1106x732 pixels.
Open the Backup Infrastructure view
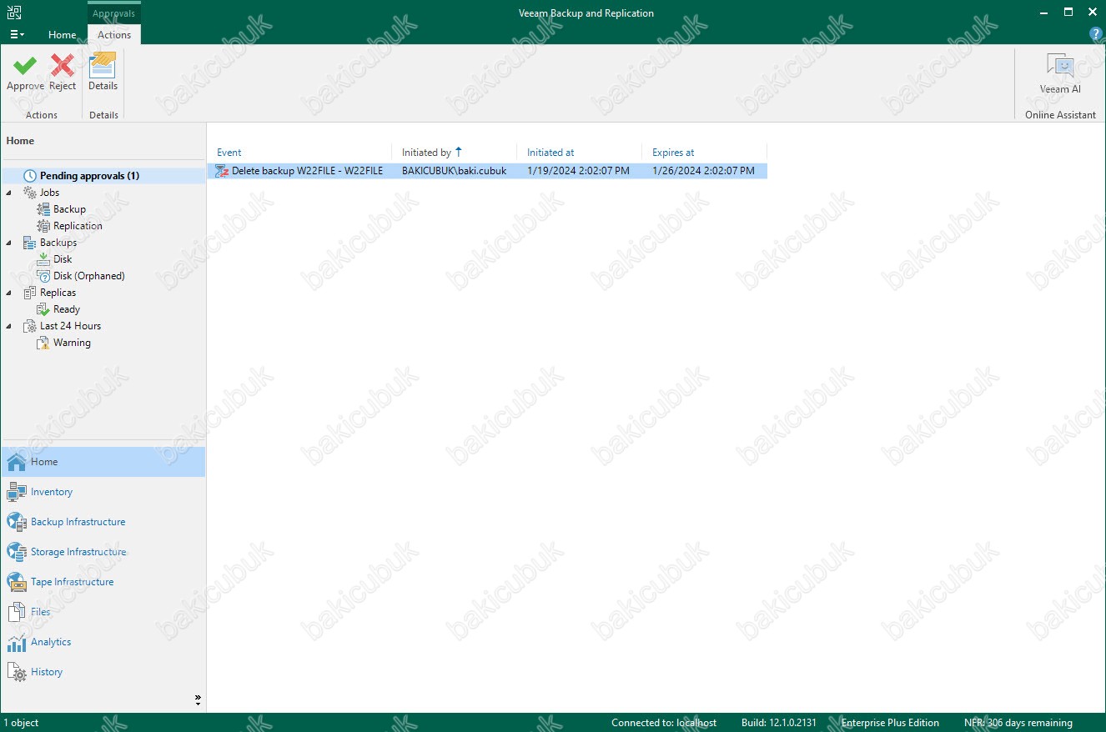pos(78,522)
